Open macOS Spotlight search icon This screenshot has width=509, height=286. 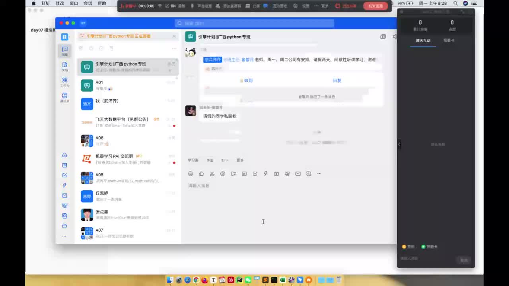click(x=456, y=3)
